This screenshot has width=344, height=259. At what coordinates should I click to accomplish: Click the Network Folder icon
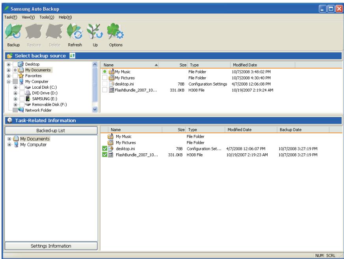coord(21,110)
